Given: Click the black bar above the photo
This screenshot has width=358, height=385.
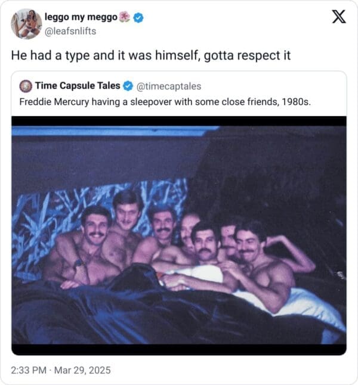Looking at the screenshot, I should (x=179, y=120).
